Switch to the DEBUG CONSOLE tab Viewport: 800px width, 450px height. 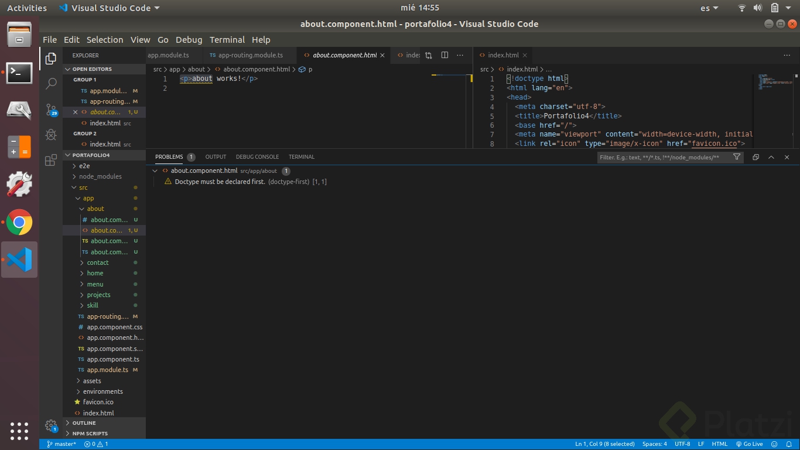click(257, 156)
